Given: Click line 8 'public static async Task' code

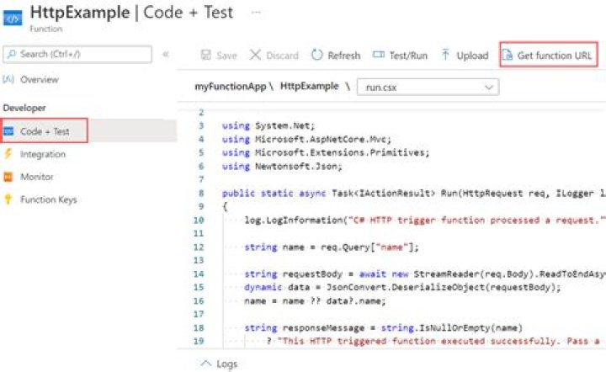Looking at the screenshot, I should (414, 193).
